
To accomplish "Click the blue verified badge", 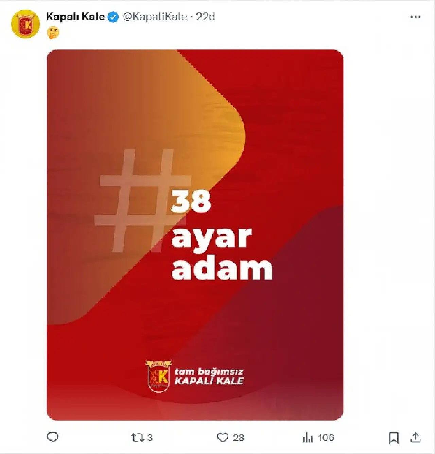I will pos(113,17).
